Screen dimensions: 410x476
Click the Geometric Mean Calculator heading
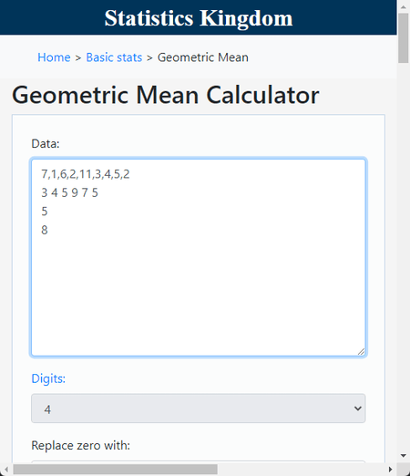[x=166, y=95]
